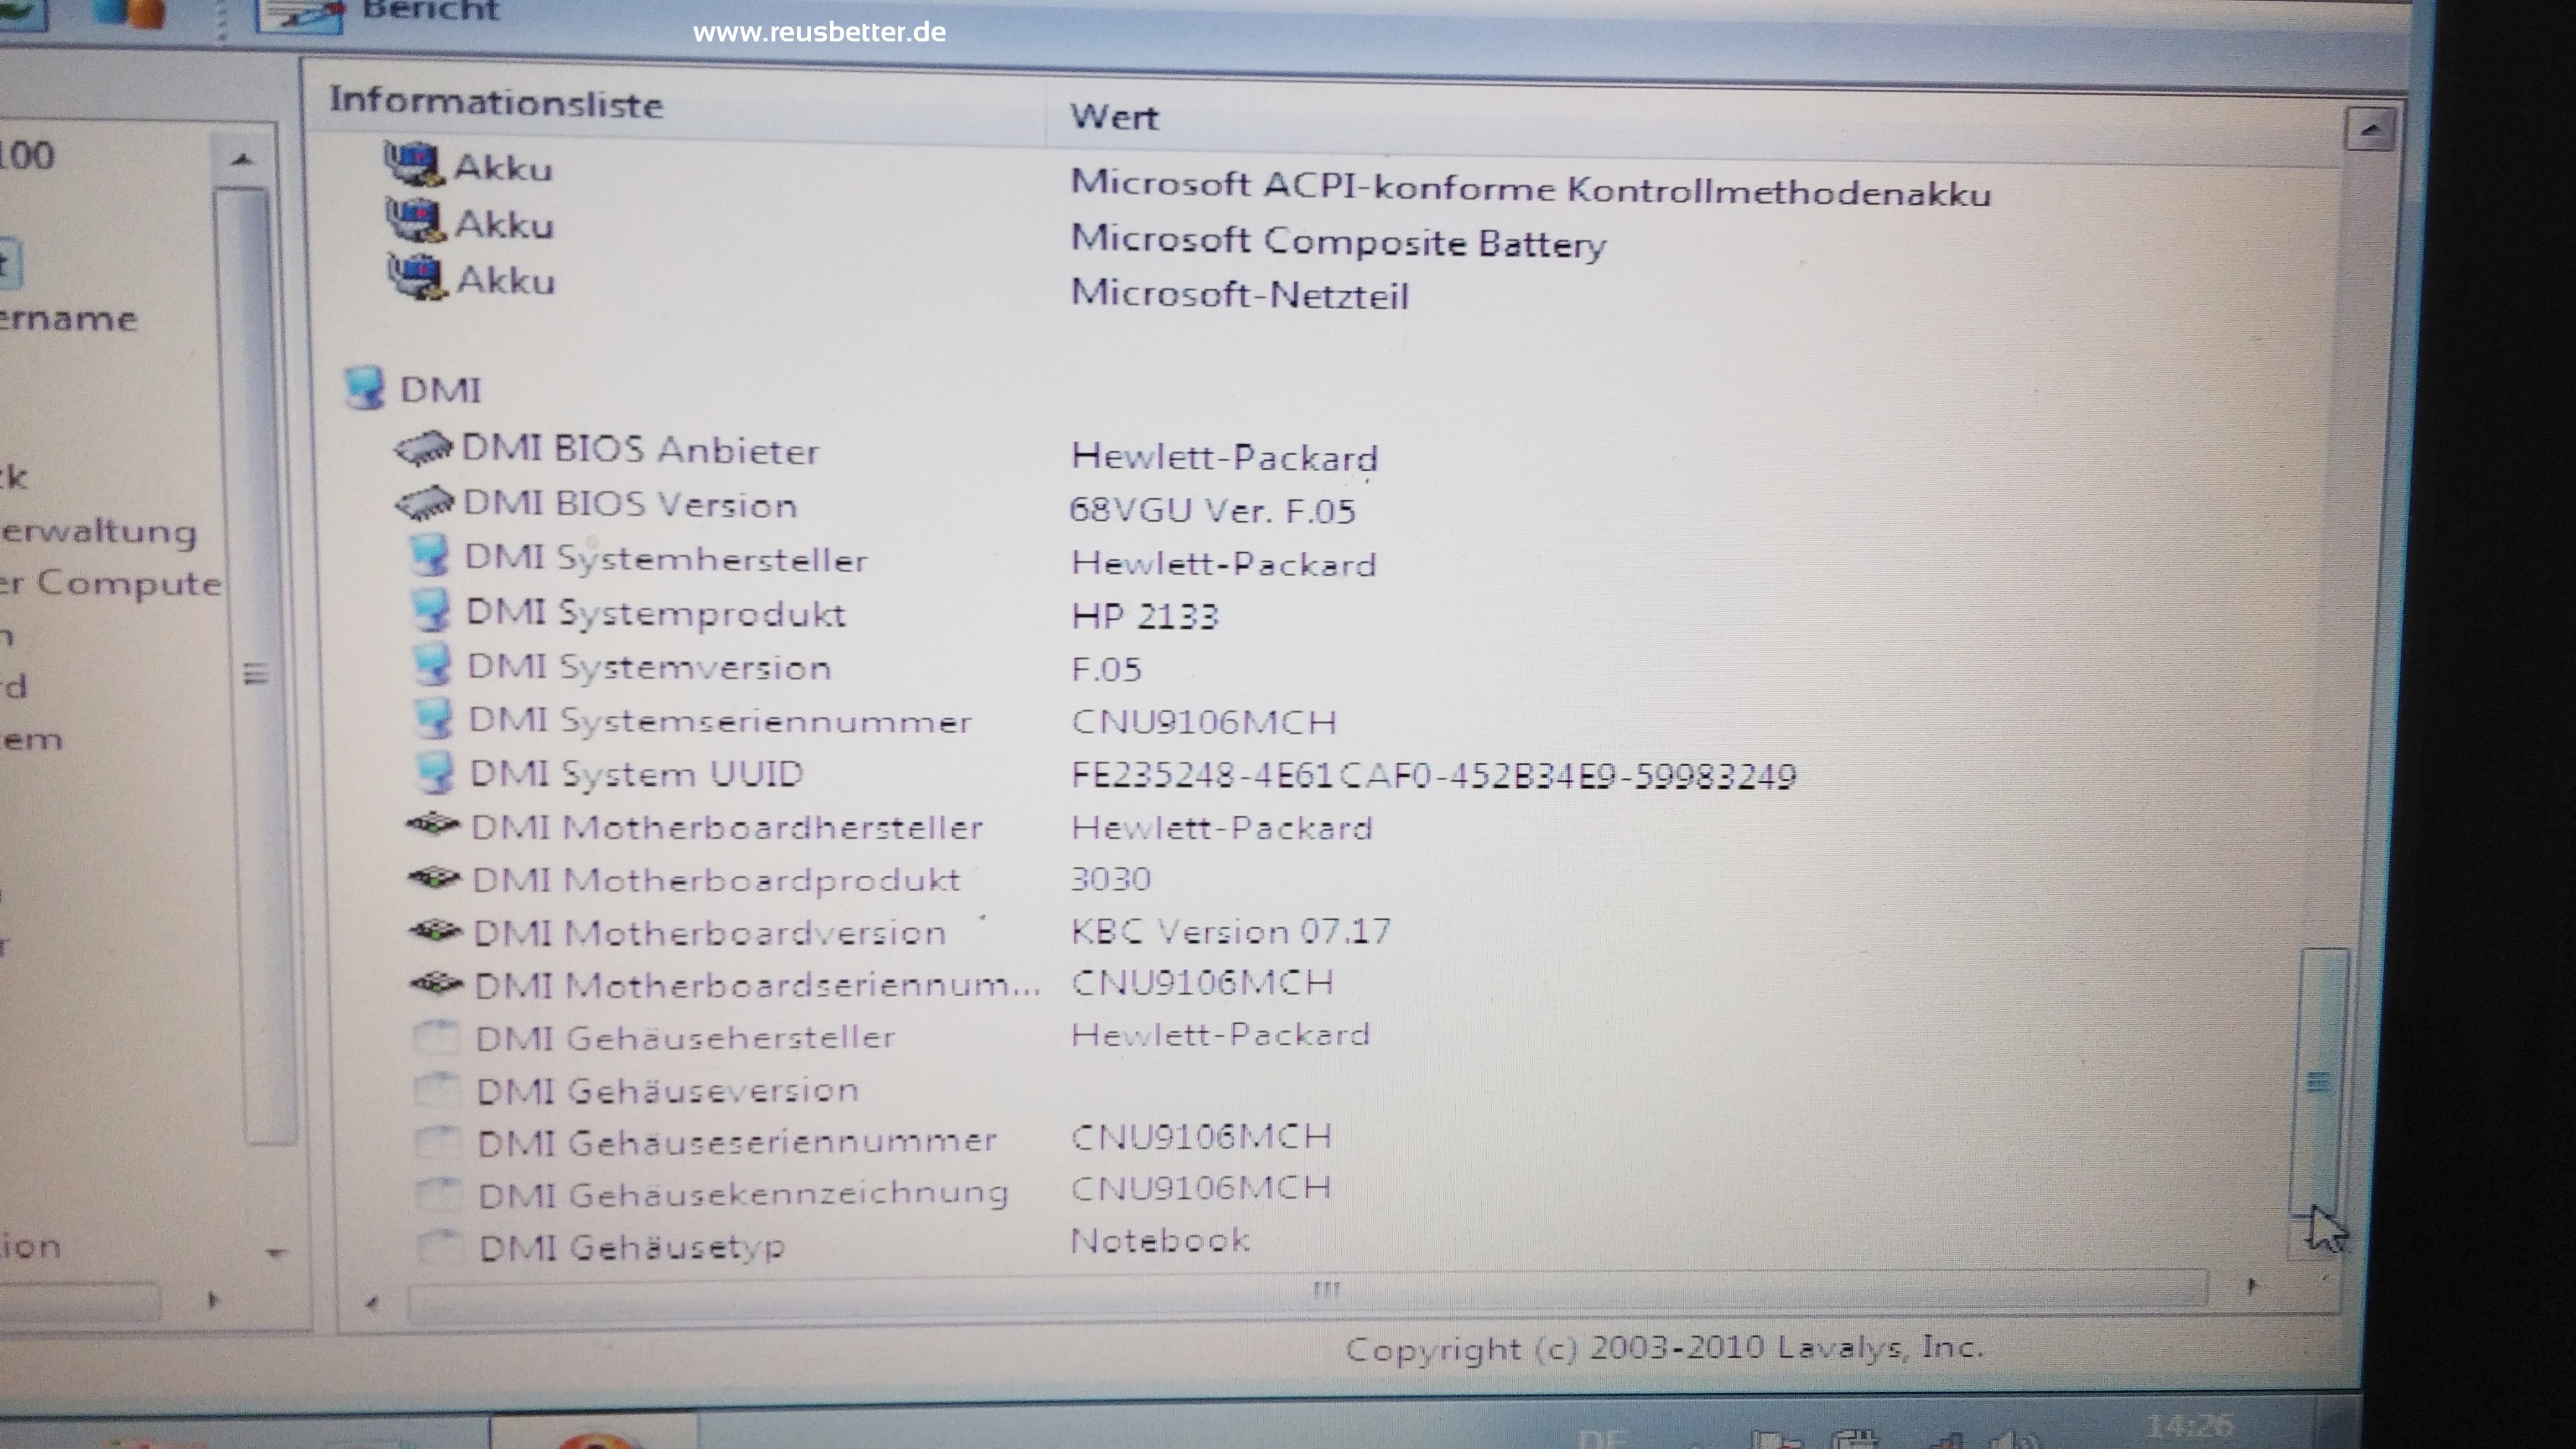The image size is (2576, 1449).
Task: Click the icon beside DMI System UUID
Action: (x=435, y=772)
